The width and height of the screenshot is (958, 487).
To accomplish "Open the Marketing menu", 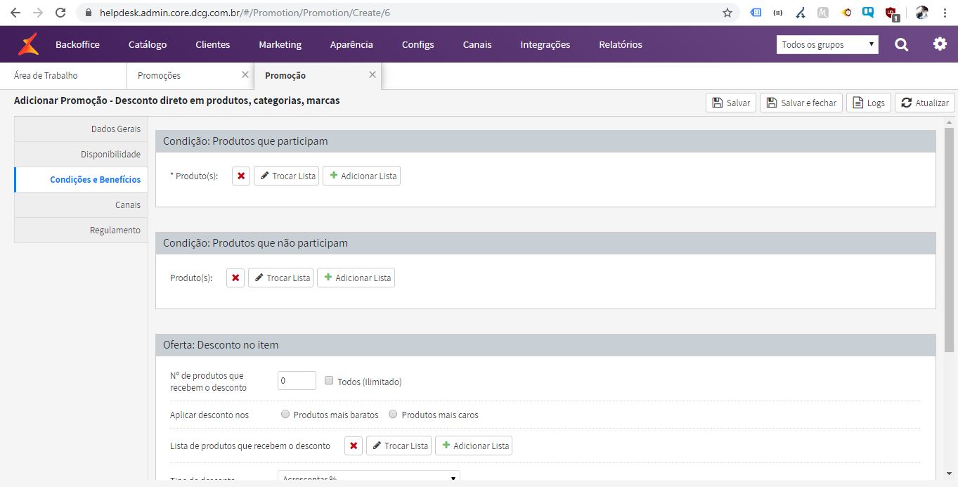I will [x=280, y=44].
